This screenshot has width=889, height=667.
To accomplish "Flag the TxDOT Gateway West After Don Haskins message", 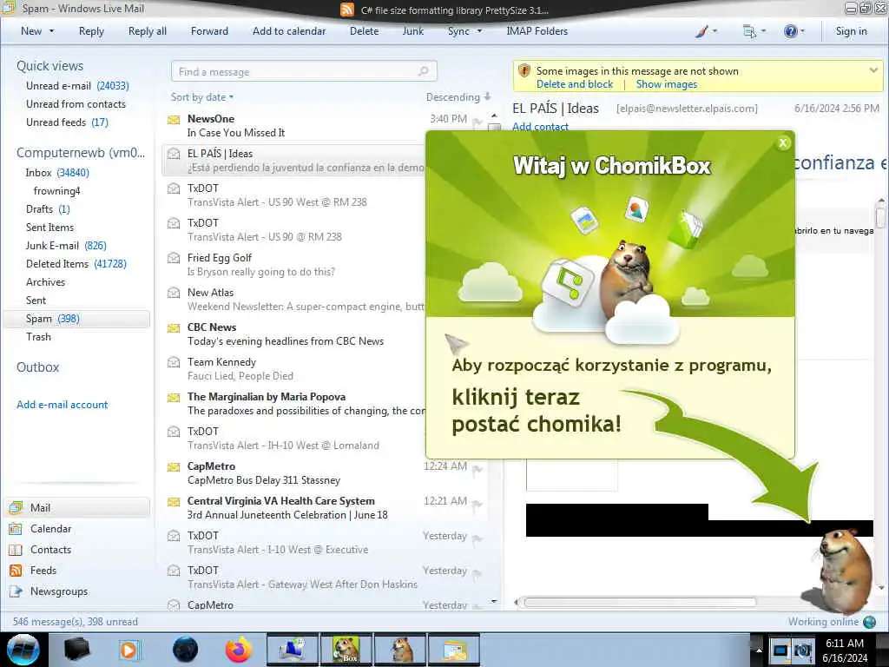I will click(477, 573).
